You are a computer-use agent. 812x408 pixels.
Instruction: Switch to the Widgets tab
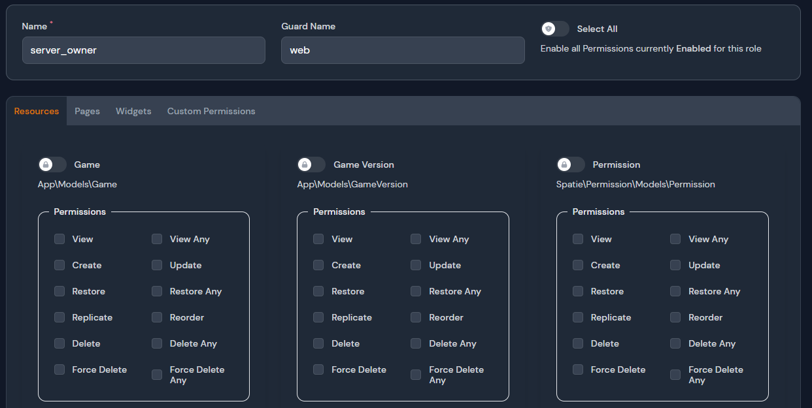click(x=133, y=111)
